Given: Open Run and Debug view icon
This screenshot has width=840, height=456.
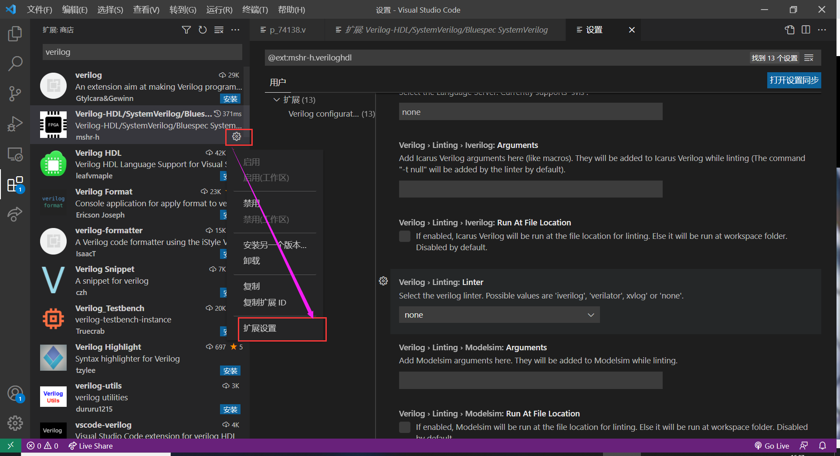Looking at the screenshot, I should [15, 124].
